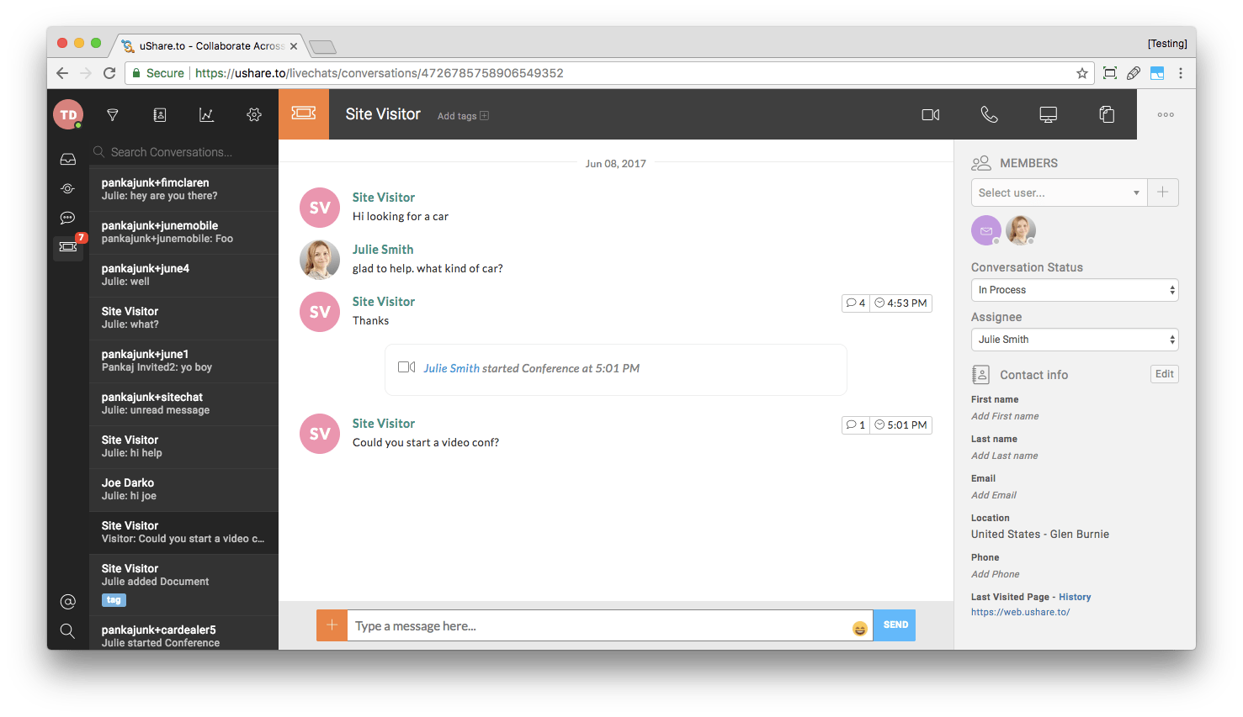Viewport: 1243px width, 717px height.
Task: Open the Assignee dropdown showing Julie Smith
Action: (1075, 339)
